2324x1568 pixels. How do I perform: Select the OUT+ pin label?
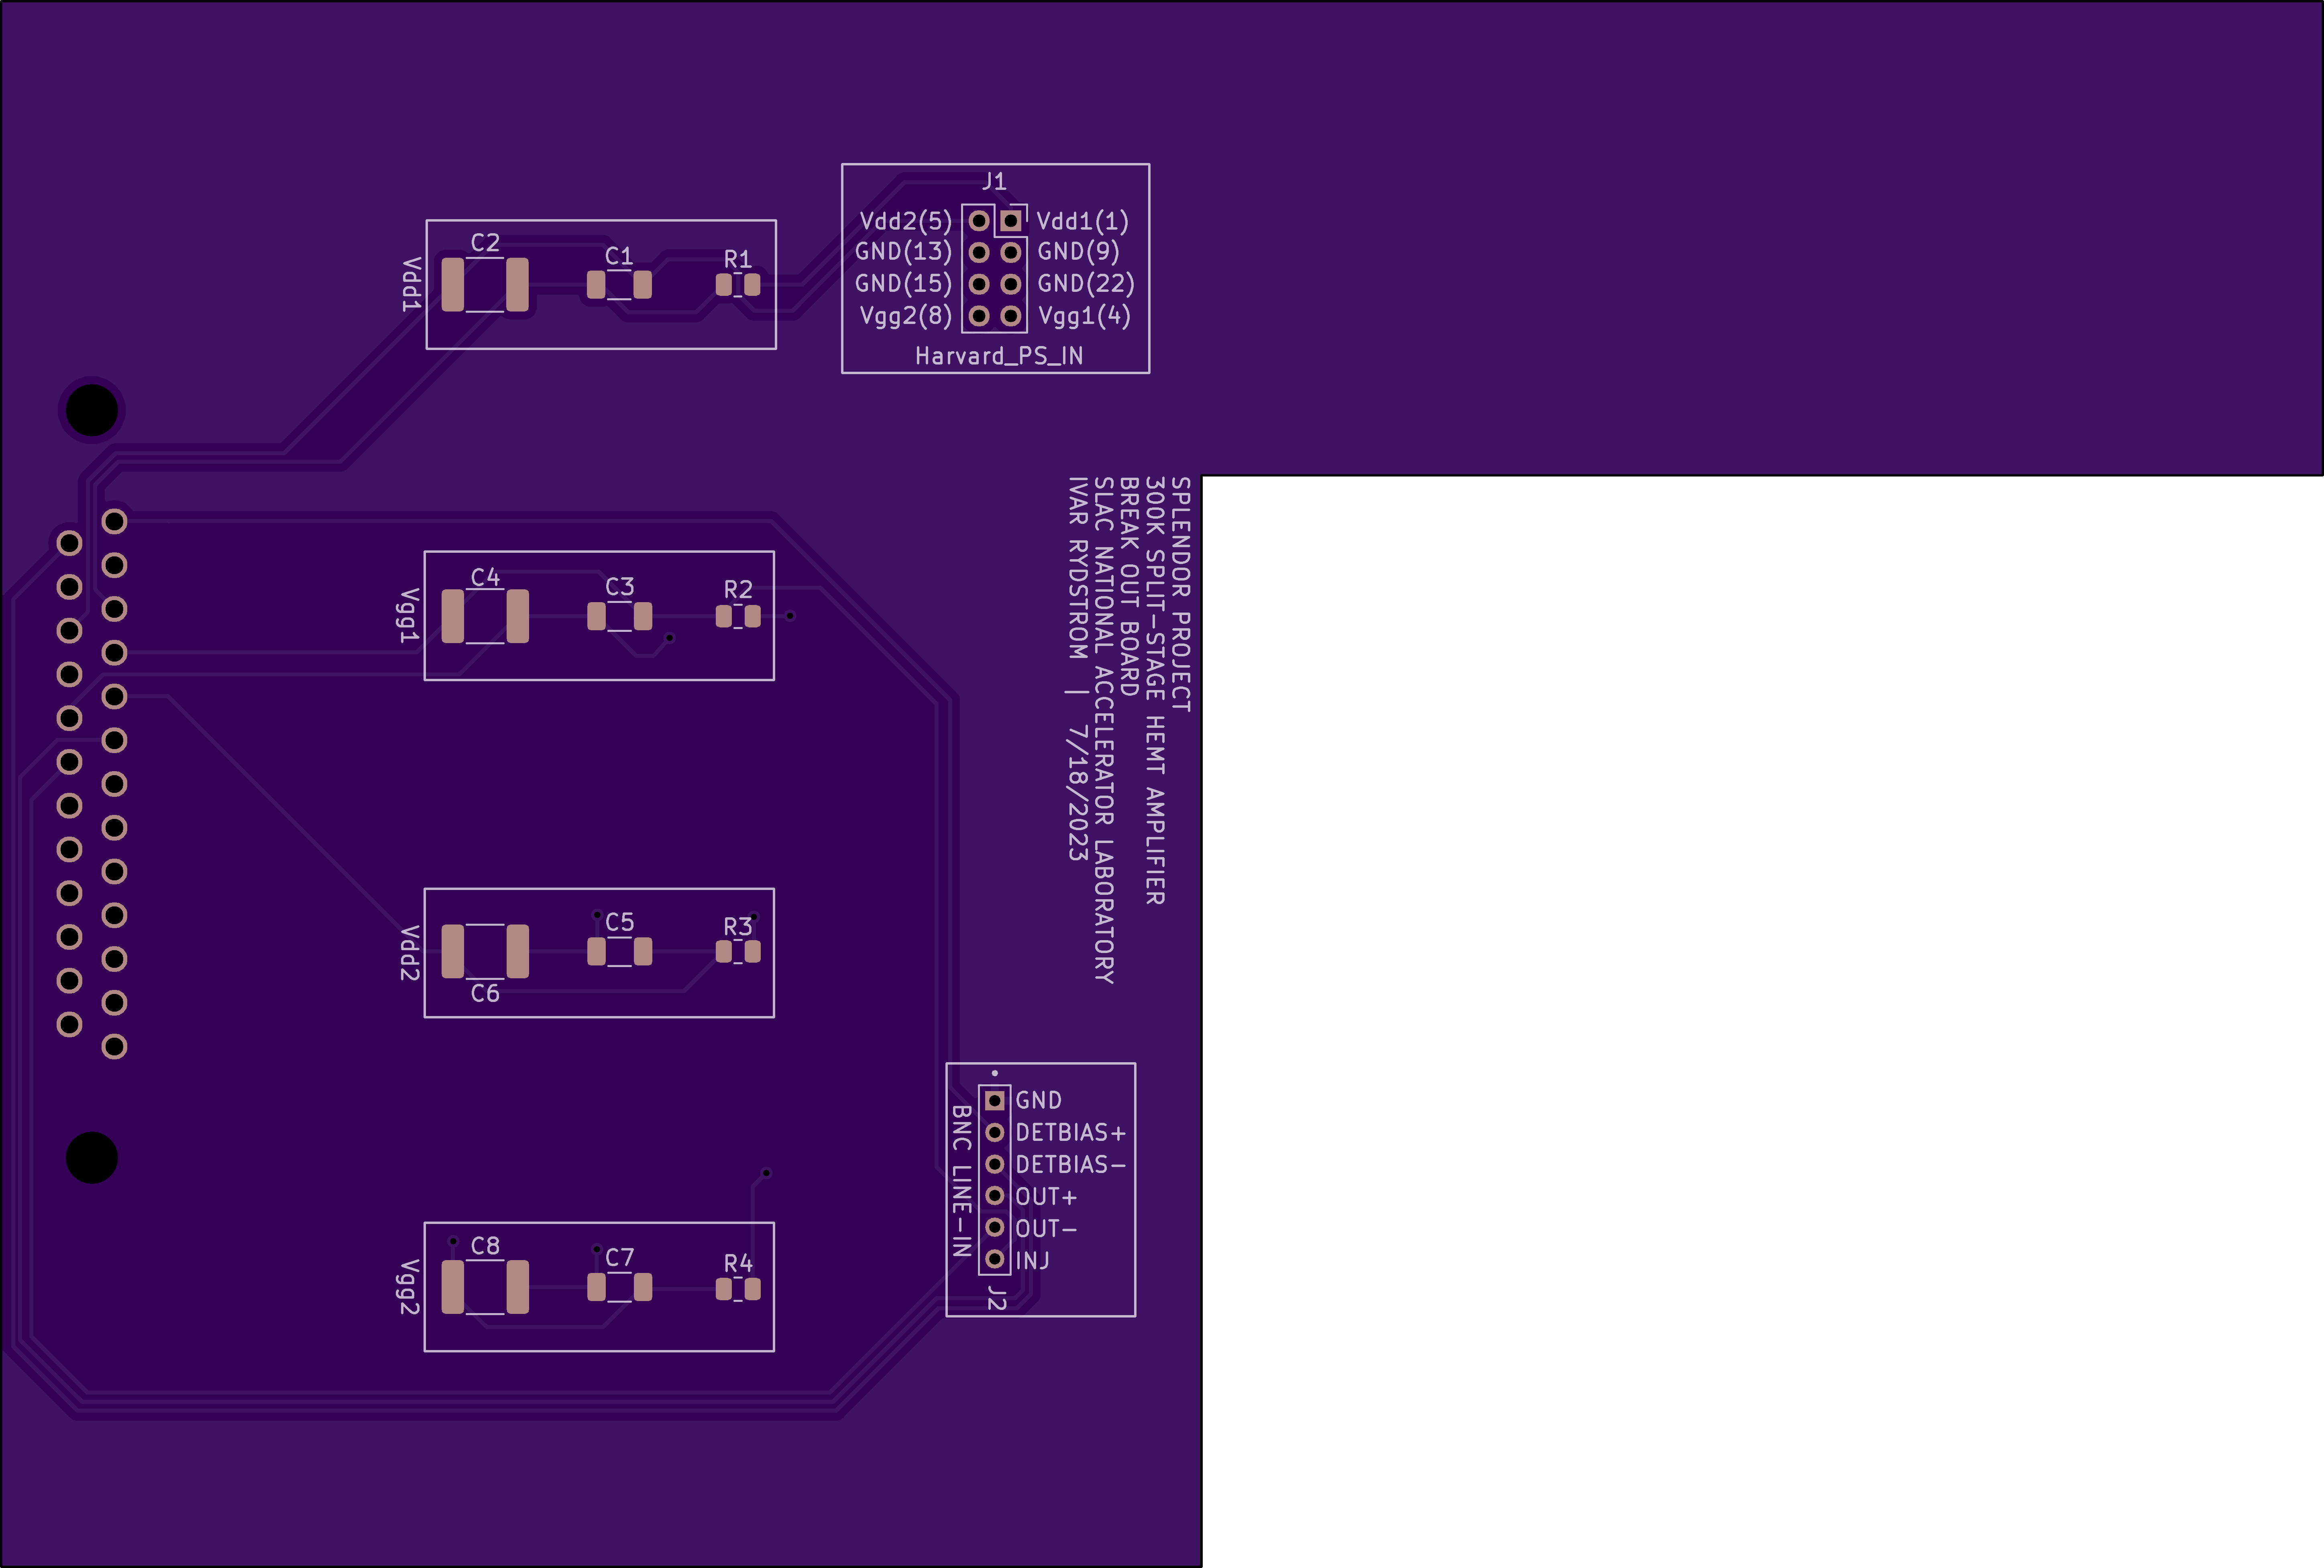[x=1046, y=1197]
